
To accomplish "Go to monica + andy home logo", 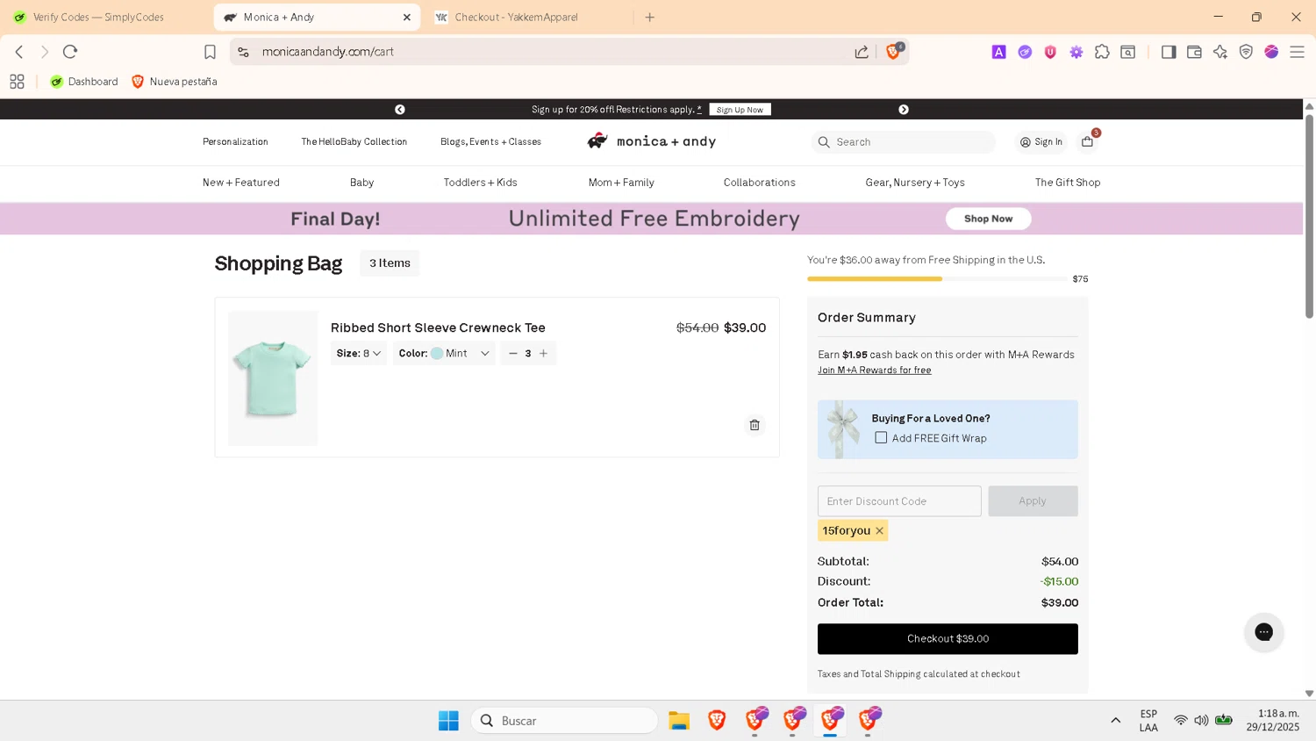I will 652,141.
